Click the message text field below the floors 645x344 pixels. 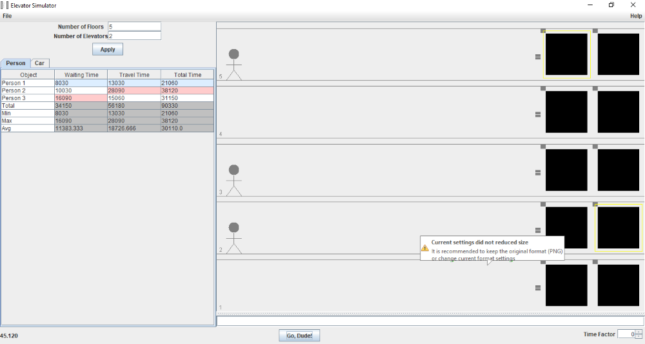[x=430, y=321]
